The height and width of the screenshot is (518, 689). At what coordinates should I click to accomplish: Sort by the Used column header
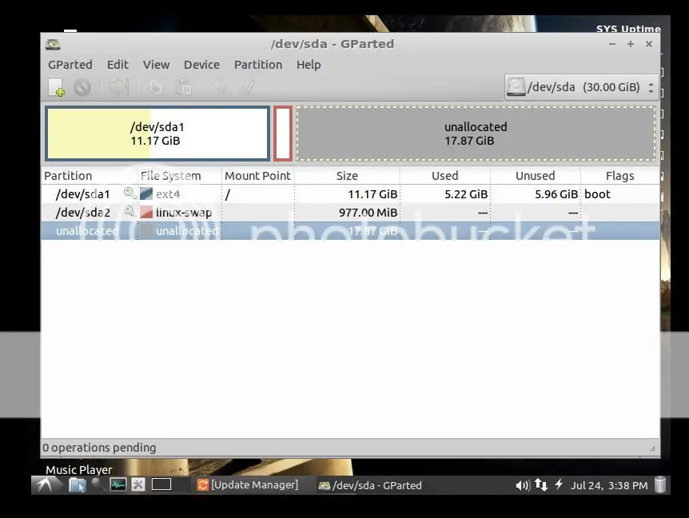point(444,176)
